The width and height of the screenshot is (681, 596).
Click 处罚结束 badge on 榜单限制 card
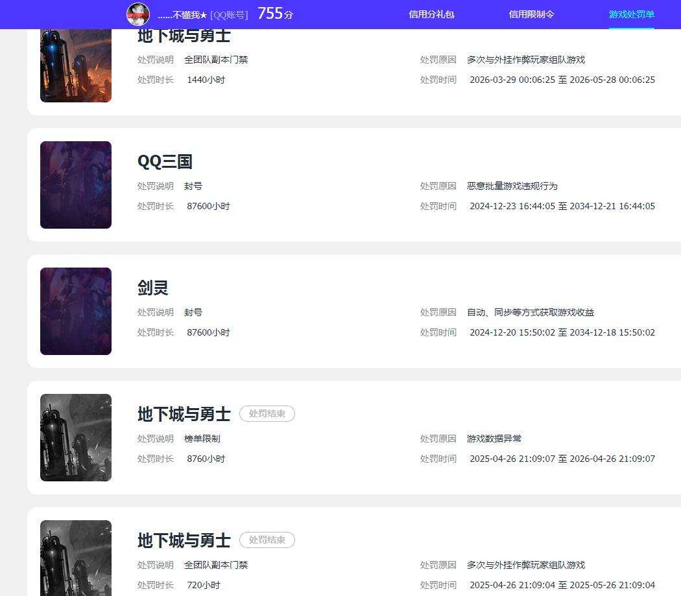point(267,414)
